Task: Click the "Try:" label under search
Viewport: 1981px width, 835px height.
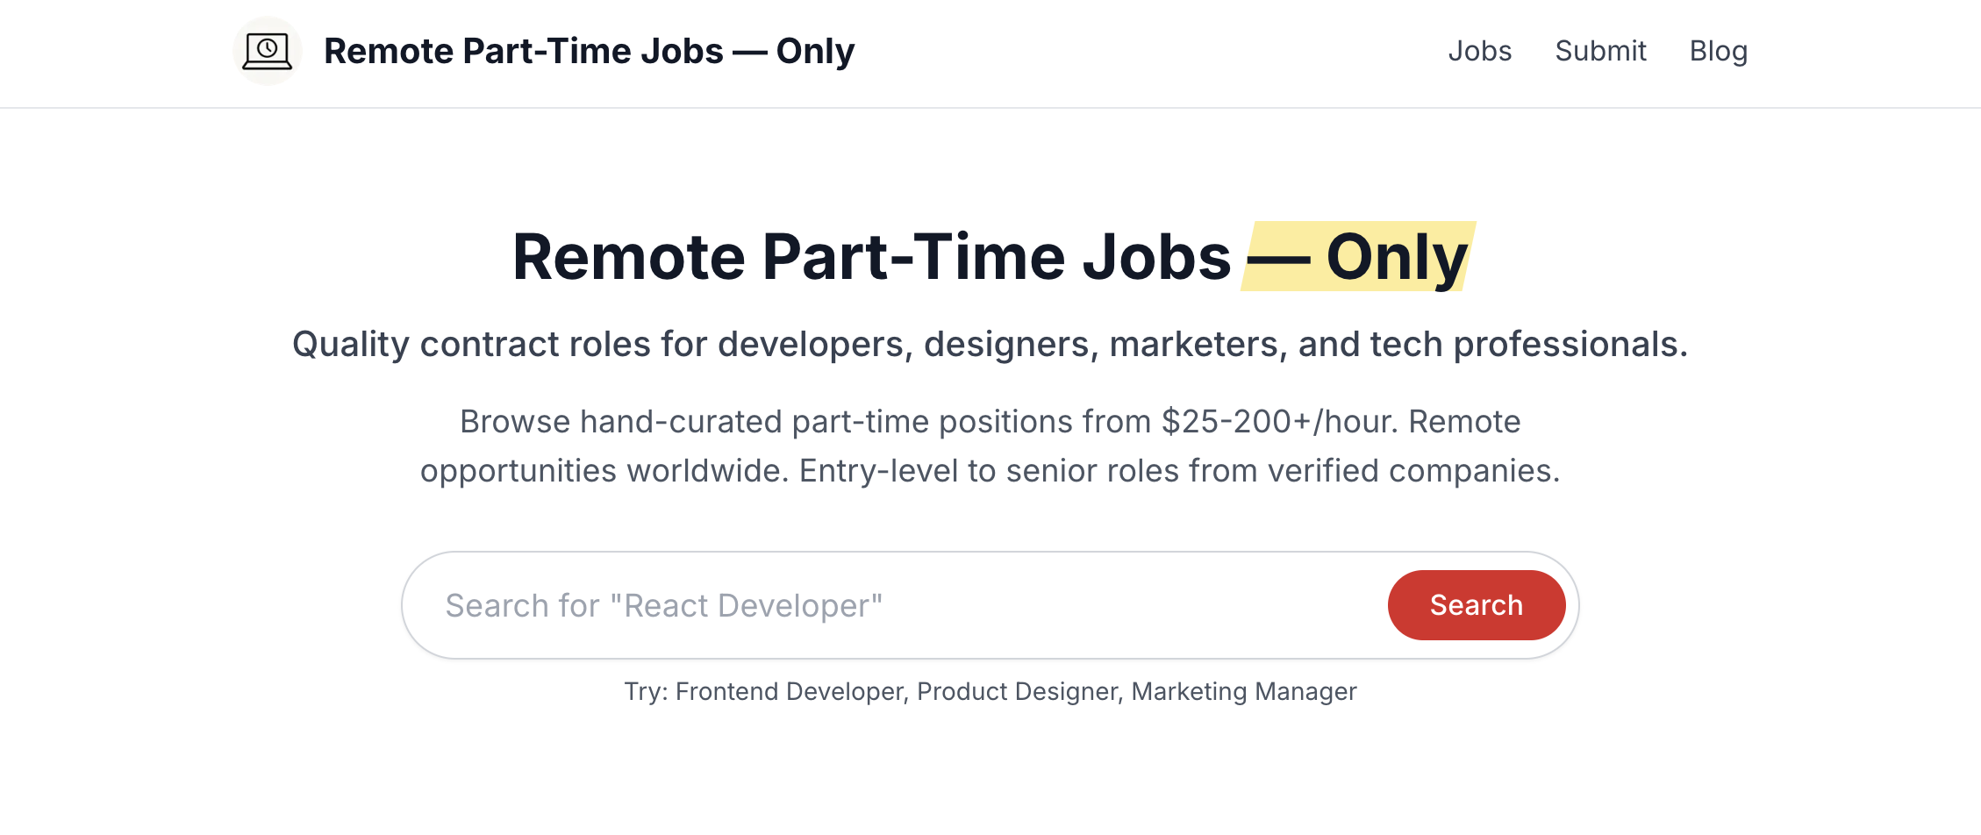Action: [646, 691]
